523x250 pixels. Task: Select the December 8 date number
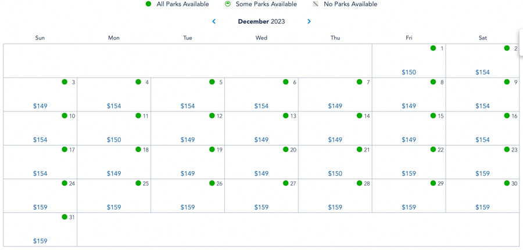point(442,82)
